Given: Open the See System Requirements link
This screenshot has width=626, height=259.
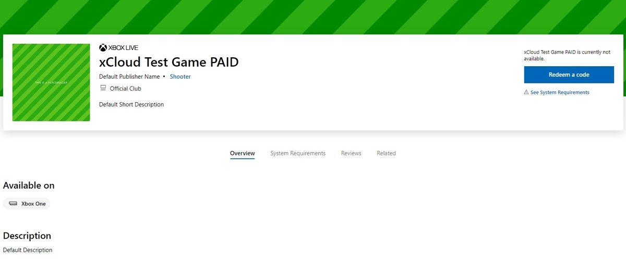Looking at the screenshot, I should [x=560, y=92].
